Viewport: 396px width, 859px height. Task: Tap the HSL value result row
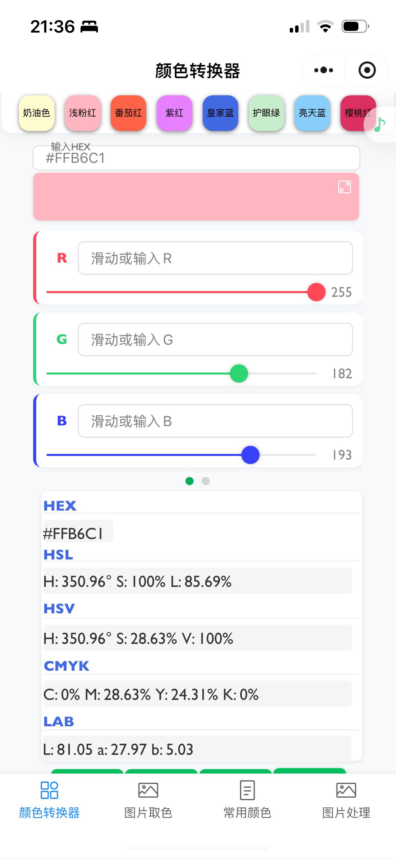(x=198, y=581)
